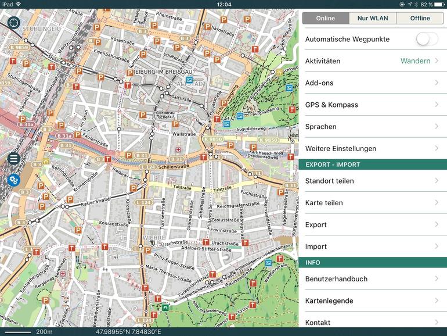Image resolution: width=447 pixels, height=336 pixels.
Task: Toggle Automatische Wegpunkte switch
Action: 427,39
